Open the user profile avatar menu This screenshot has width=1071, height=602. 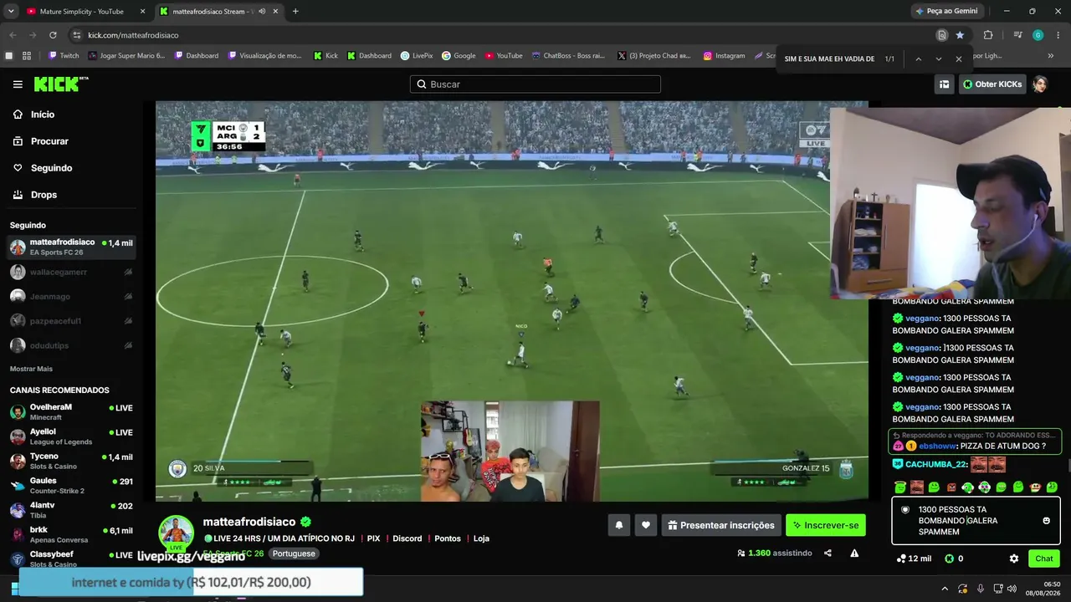(1040, 84)
